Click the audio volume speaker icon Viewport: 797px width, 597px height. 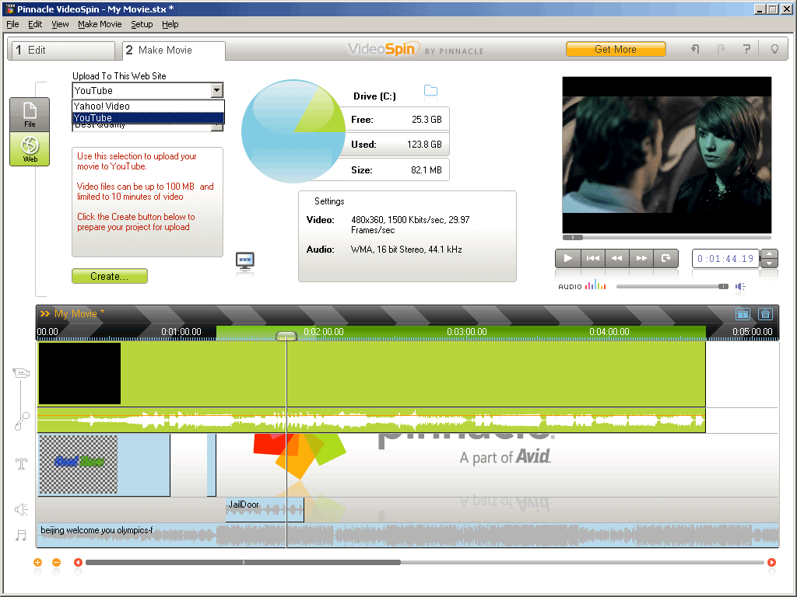click(741, 287)
